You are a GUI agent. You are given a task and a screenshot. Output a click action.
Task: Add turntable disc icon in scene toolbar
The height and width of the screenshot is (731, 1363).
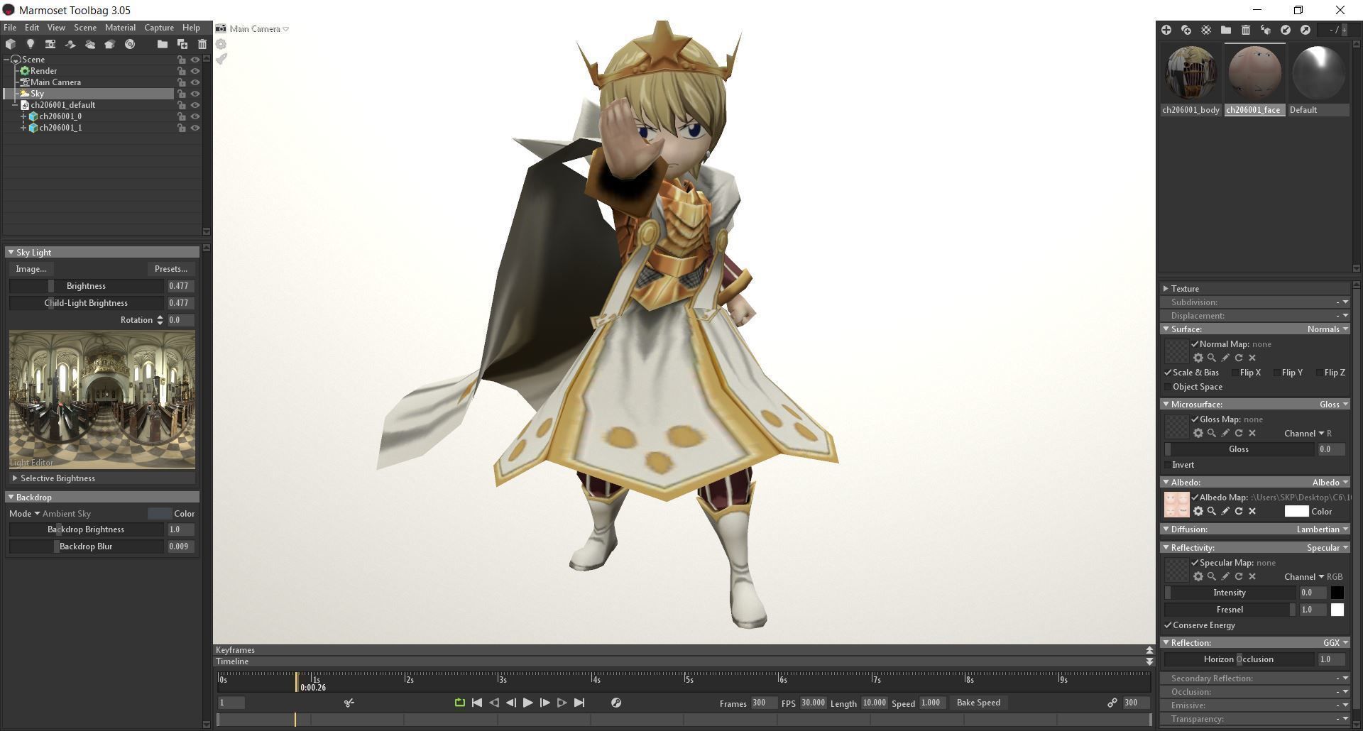[130, 44]
